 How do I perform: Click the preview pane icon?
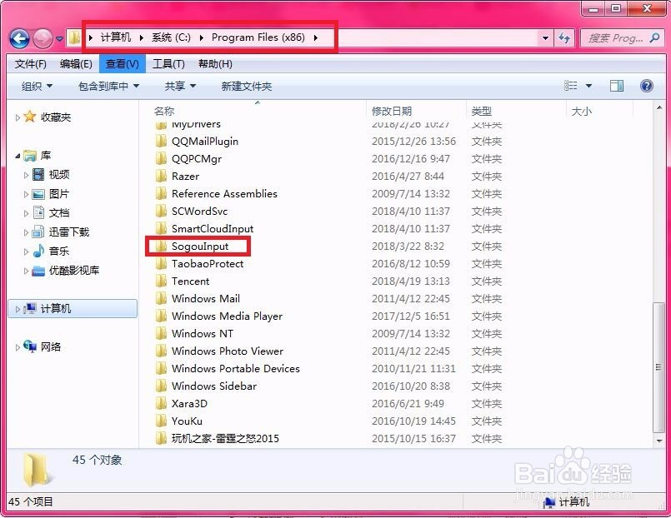617,85
